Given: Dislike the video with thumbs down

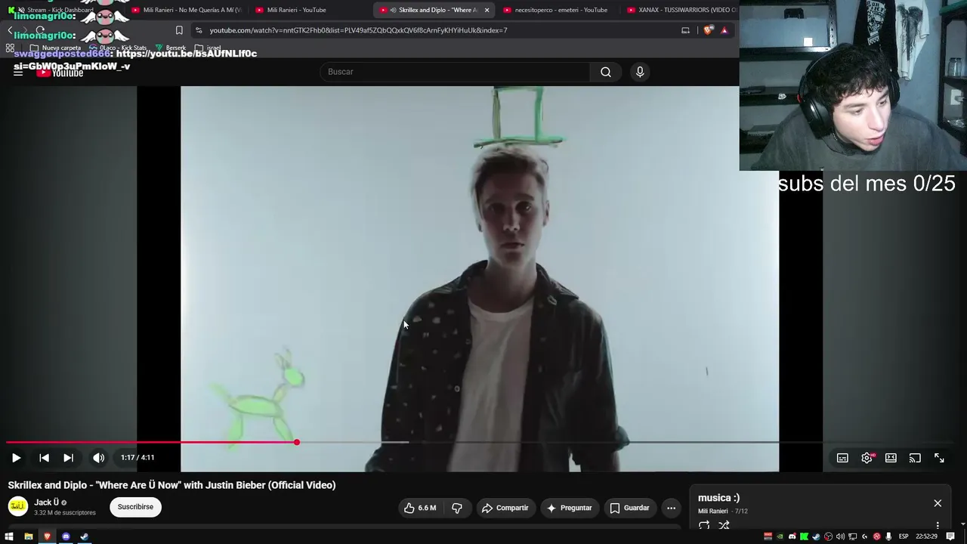Looking at the screenshot, I should (457, 508).
